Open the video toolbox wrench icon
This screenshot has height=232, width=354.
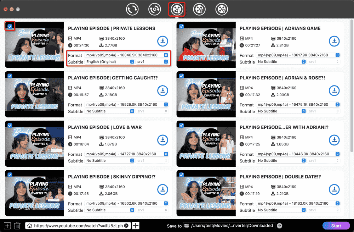[222, 9]
